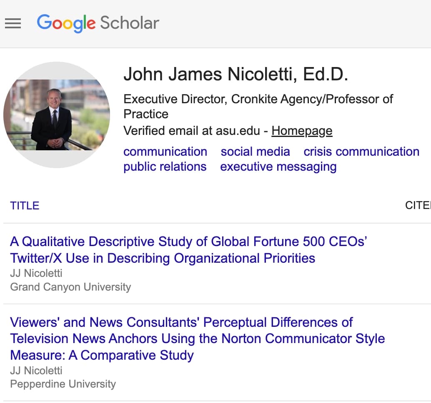Image resolution: width=431 pixels, height=403 pixels.
Task: Click the John James Nicoletti, Ed.D. name heading
Action: 236,75
